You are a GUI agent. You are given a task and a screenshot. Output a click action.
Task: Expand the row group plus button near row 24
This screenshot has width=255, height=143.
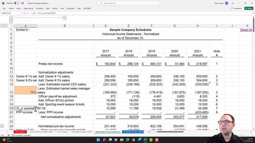tap(2, 126)
